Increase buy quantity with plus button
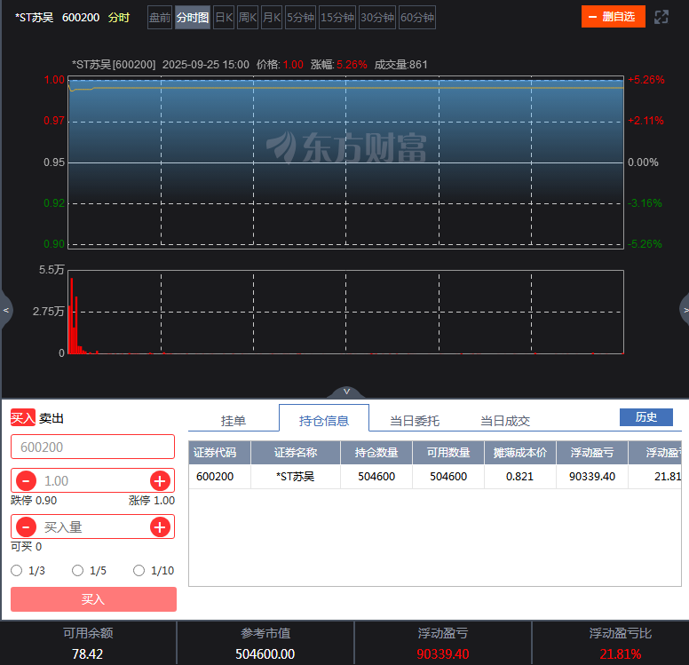 tap(160, 527)
